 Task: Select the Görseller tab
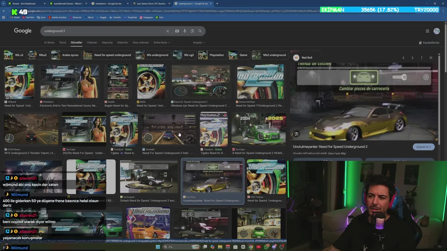76,43
